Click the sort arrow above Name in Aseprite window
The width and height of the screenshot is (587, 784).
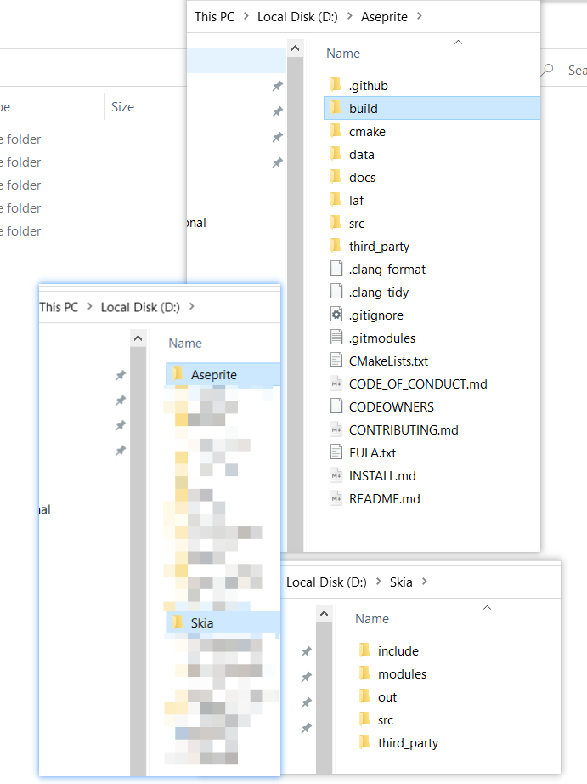click(x=458, y=42)
